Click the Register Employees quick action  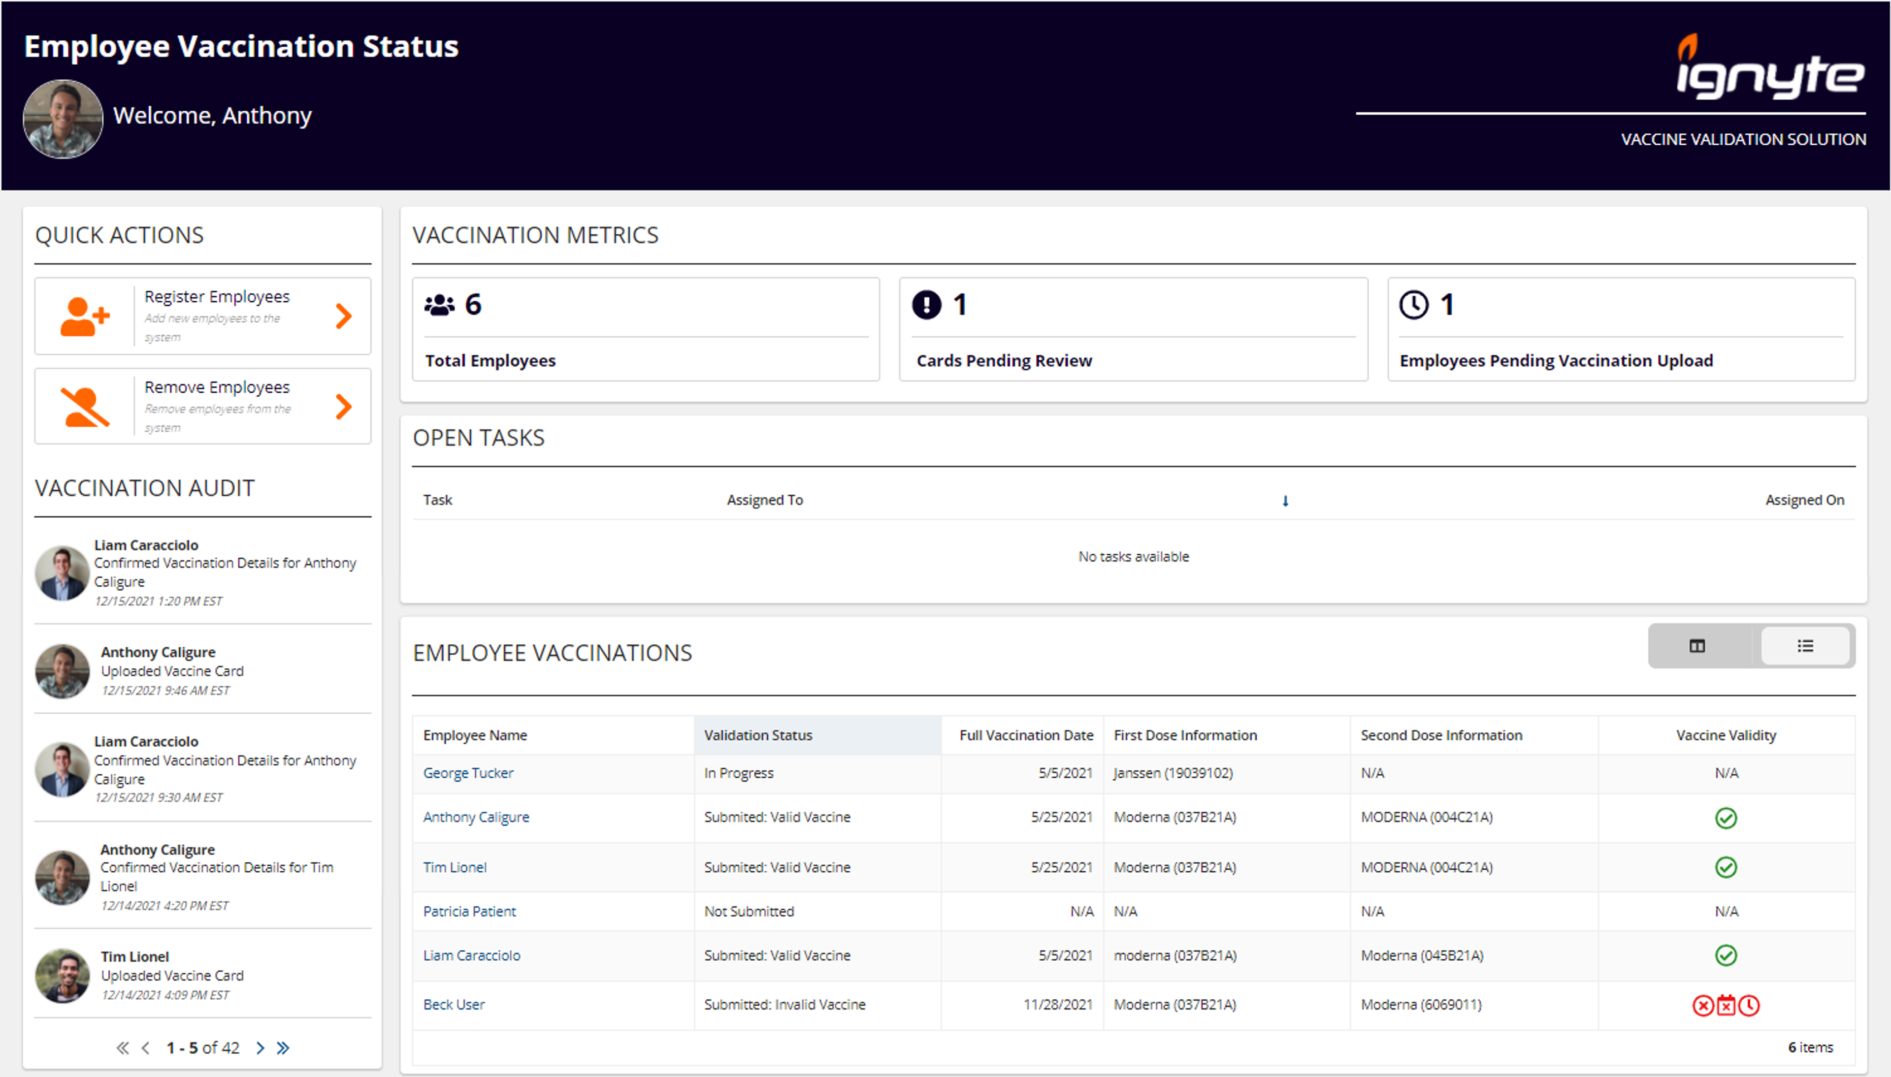tap(203, 316)
